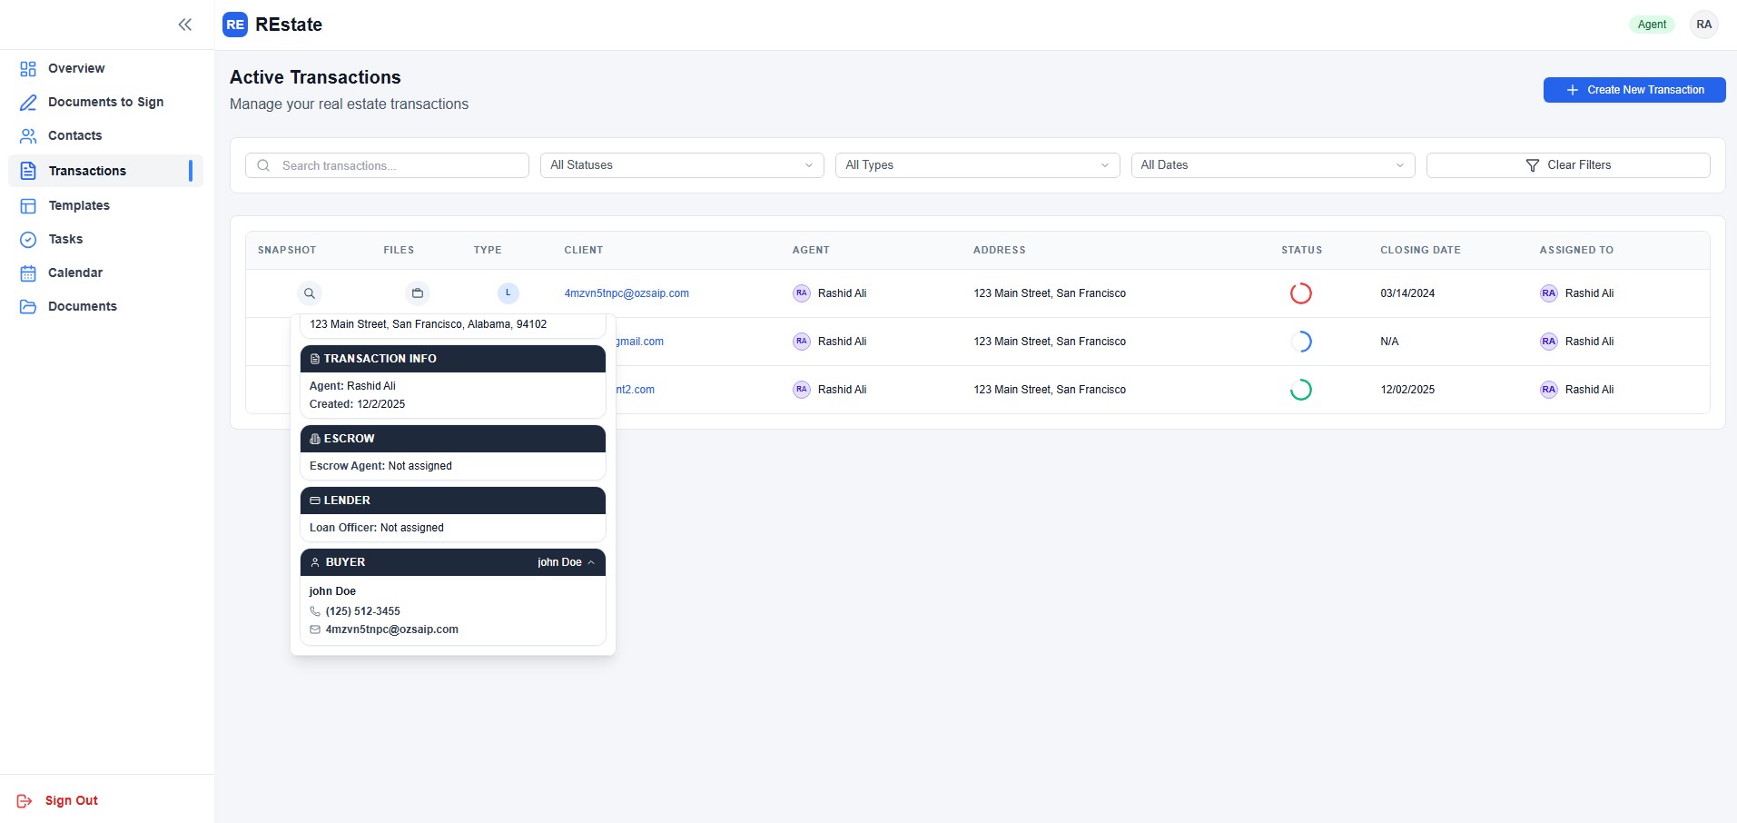Click the closing date 03/14/2024

tap(1407, 293)
